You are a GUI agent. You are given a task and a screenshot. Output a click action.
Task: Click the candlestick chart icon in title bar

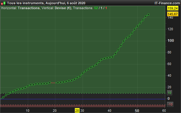click(x=3, y=3)
